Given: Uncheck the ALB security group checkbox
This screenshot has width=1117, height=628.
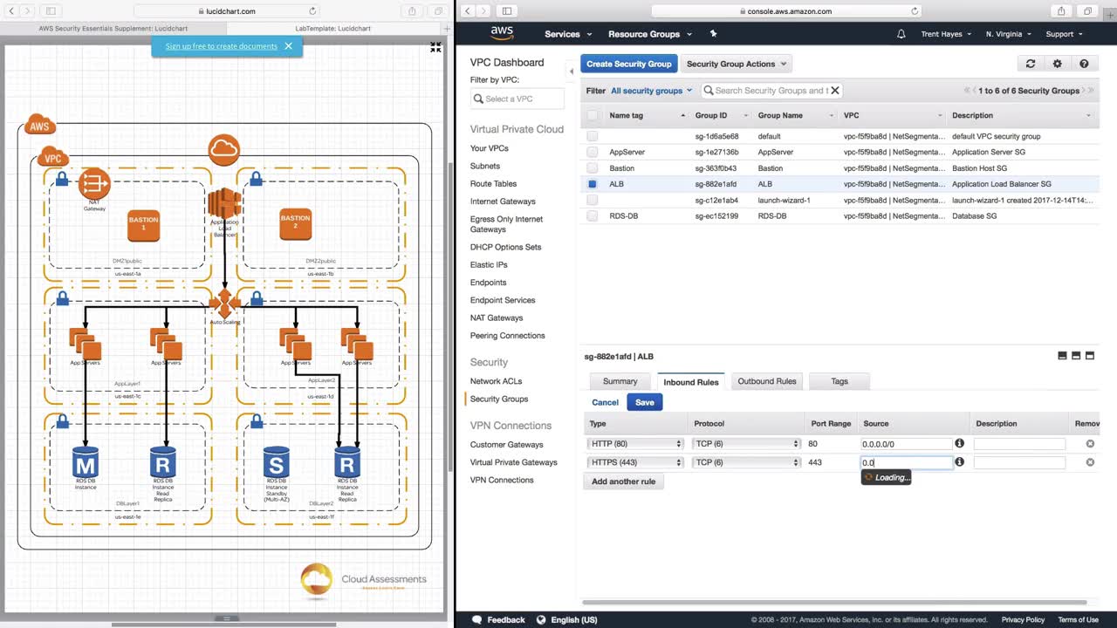Looking at the screenshot, I should 593,184.
